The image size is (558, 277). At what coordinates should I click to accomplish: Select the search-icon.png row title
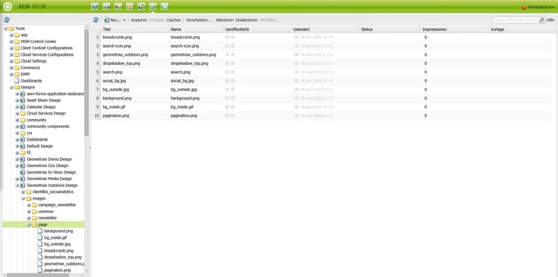(117, 46)
